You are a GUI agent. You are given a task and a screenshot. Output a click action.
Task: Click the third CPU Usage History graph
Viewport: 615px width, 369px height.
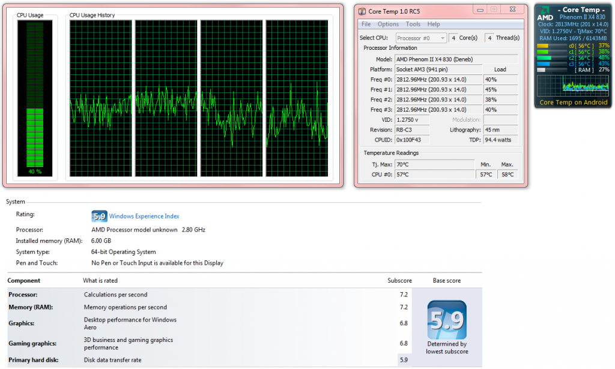231,98
